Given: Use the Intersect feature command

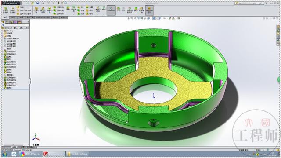Looking at the screenshot, I should [89, 10].
